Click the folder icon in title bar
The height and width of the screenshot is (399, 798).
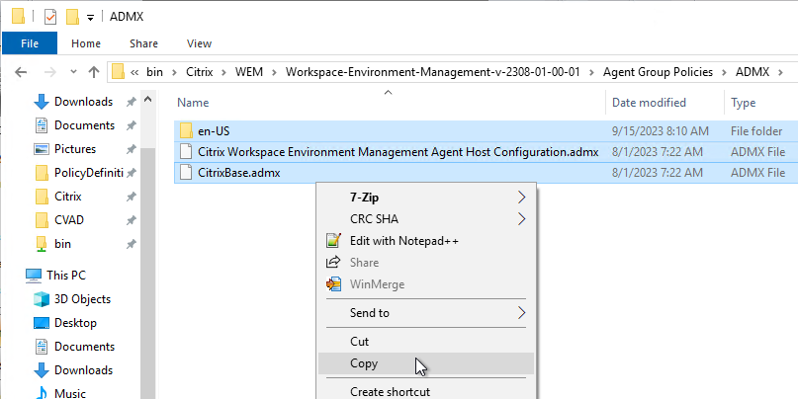(x=19, y=17)
